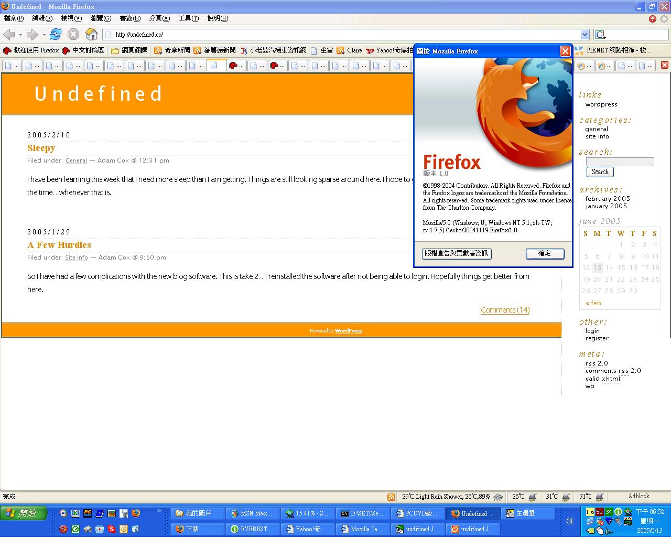Open the 檔案(F) menu

click(14, 18)
